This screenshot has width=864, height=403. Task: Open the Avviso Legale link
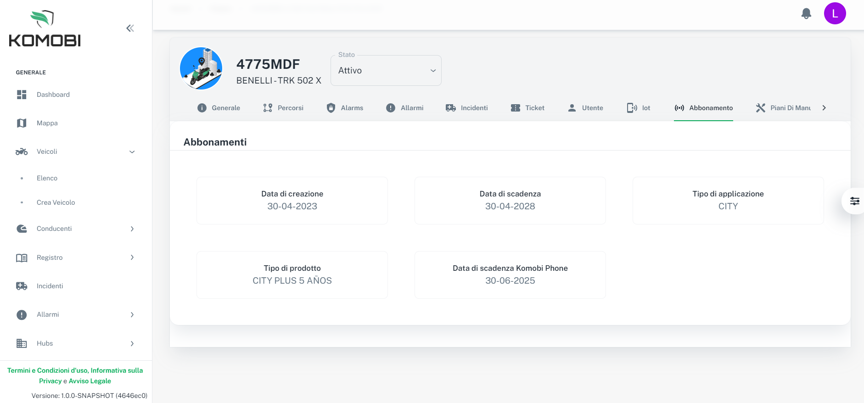[90, 381]
